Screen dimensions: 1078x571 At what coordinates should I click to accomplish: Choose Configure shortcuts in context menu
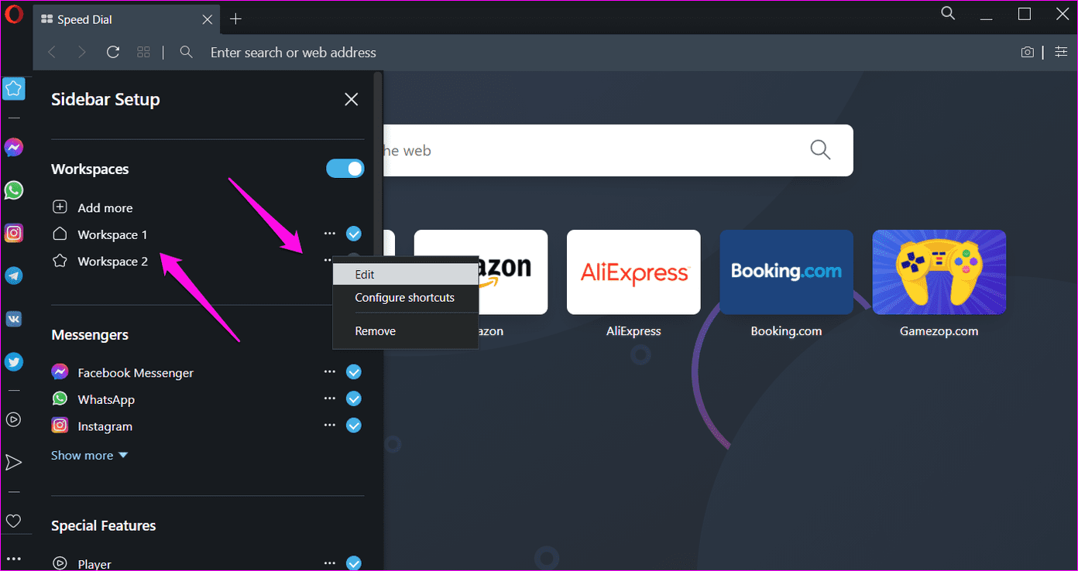pyautogui.click(x=406, y=298)
